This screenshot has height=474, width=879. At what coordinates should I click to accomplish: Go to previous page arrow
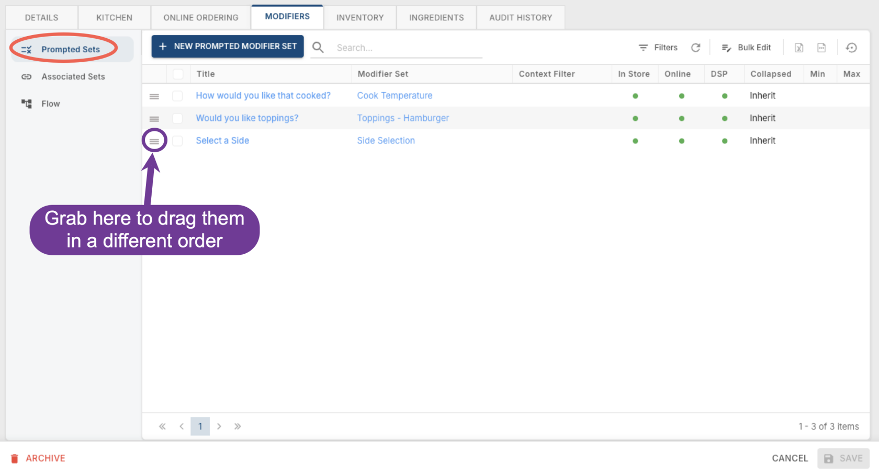pyautogui.click(x=182, y=426)
